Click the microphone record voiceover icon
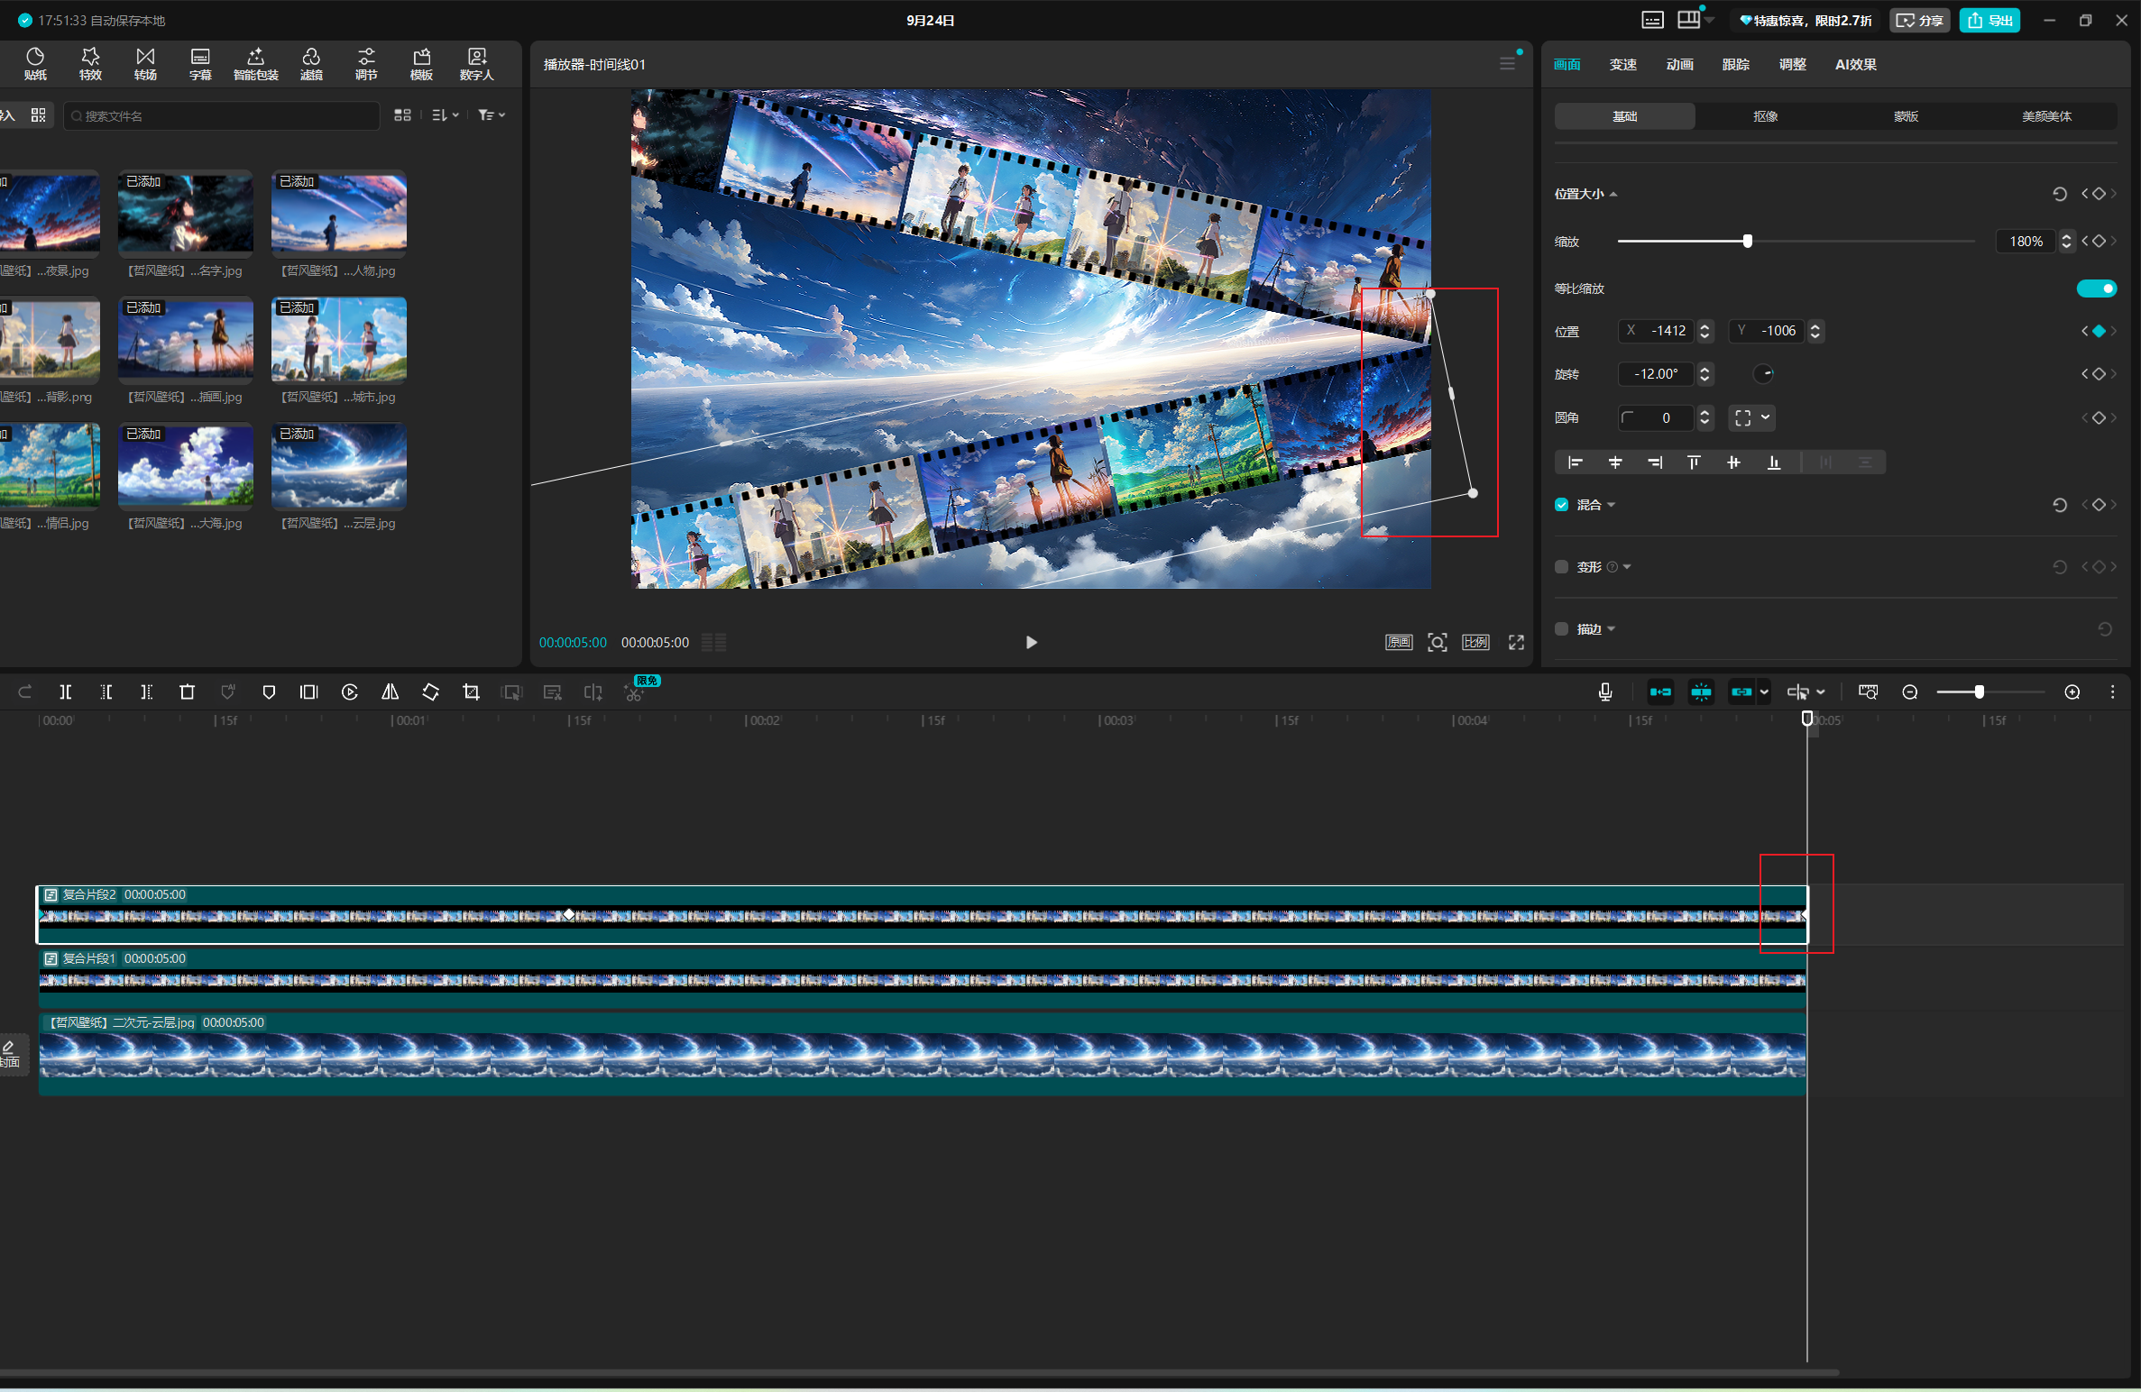Screen dimensions: 2141x1392 (1605, 692)
